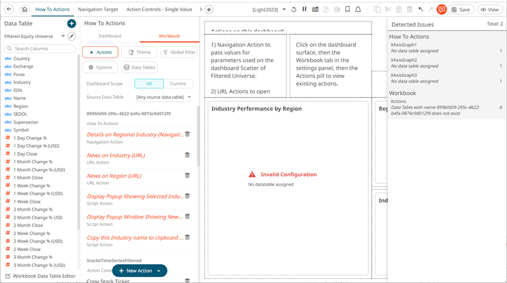Pause real-time updates
Viewport: 507px width, 283px height.
click(x=304, y=9)
